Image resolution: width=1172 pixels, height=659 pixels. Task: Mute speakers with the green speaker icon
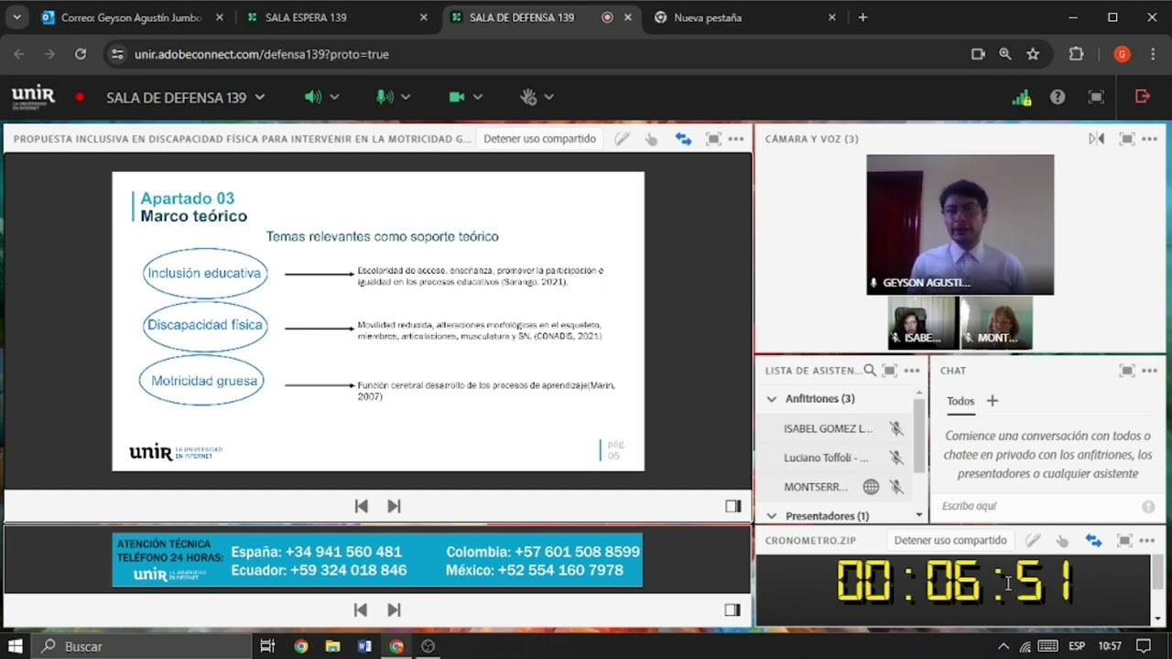click(312, 97)
